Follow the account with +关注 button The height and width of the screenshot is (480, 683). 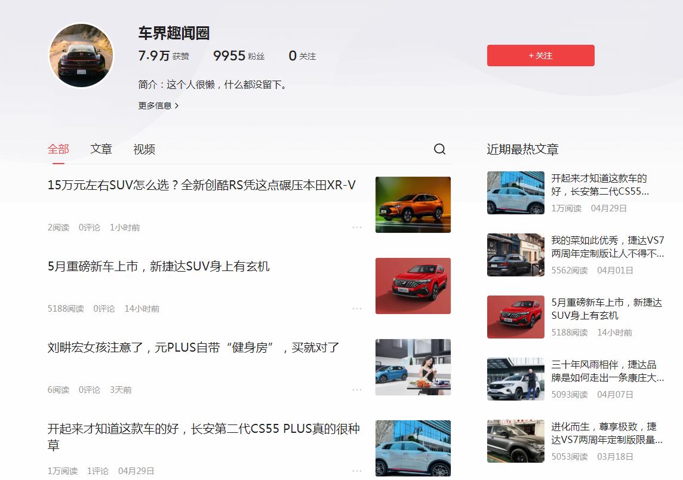click(540, 56)
